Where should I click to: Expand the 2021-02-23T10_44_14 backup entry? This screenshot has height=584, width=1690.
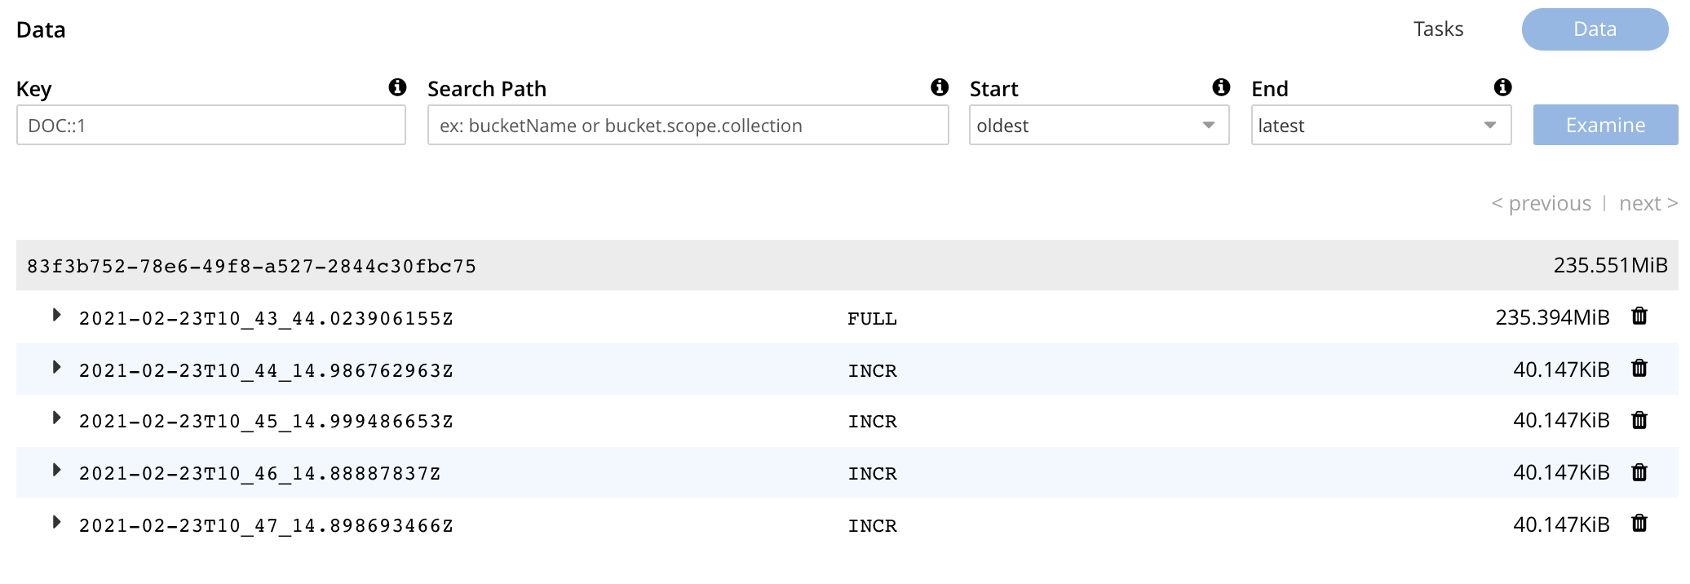[x=56, y=368]
